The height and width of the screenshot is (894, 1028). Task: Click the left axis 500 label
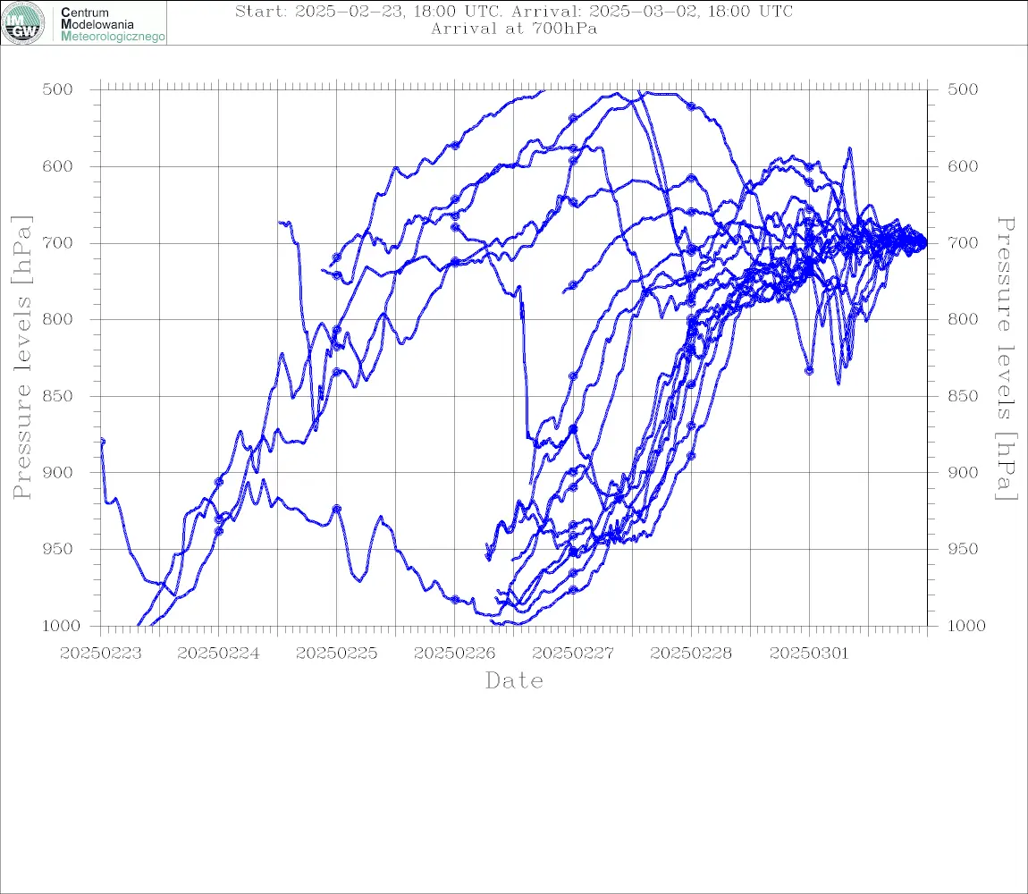pyautogui.click(x=58, y=89)
